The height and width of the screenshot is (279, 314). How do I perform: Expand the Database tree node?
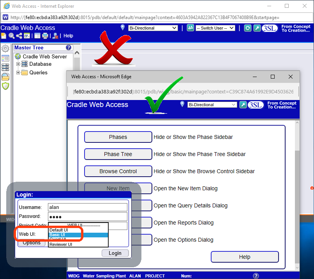[18, 64]
